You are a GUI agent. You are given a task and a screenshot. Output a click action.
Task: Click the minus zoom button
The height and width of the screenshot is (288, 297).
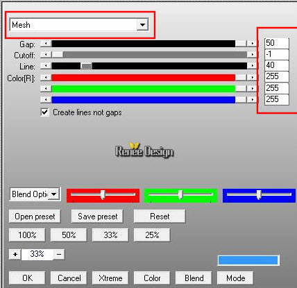pyautogui.click(x=59, y=255)
